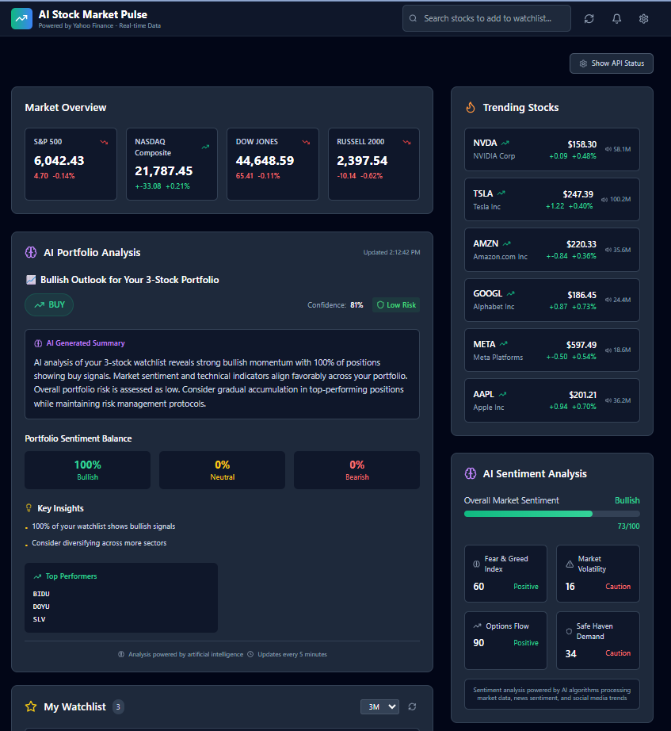Click the Options Flow trend icon

point(477,626)
